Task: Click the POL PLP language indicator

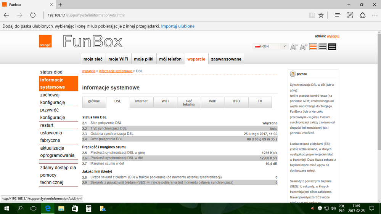Action: 342,208
